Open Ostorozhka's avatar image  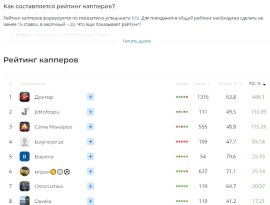tap(24, 186)
